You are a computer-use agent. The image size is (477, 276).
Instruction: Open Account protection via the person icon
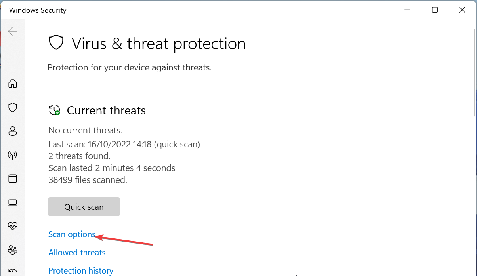pyautogui.click(x=13, y=131)
